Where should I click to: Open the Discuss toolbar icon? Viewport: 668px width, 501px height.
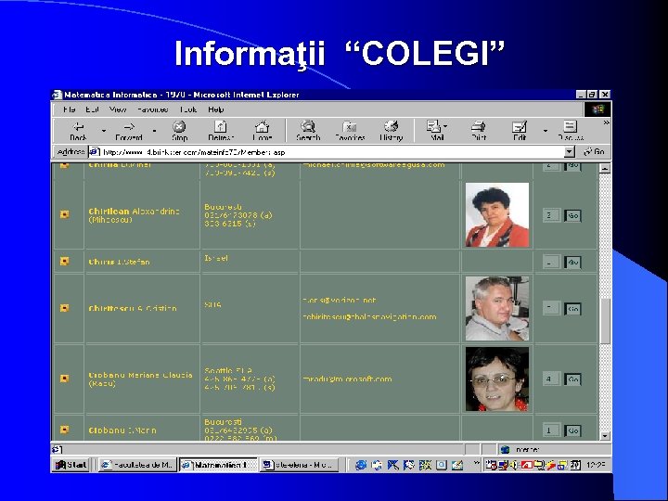571,131
